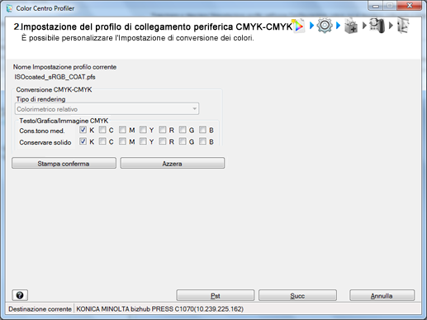Click the final wizard step icon
Viewport: 427px width, 320px height.
click(x=403, y=26)
